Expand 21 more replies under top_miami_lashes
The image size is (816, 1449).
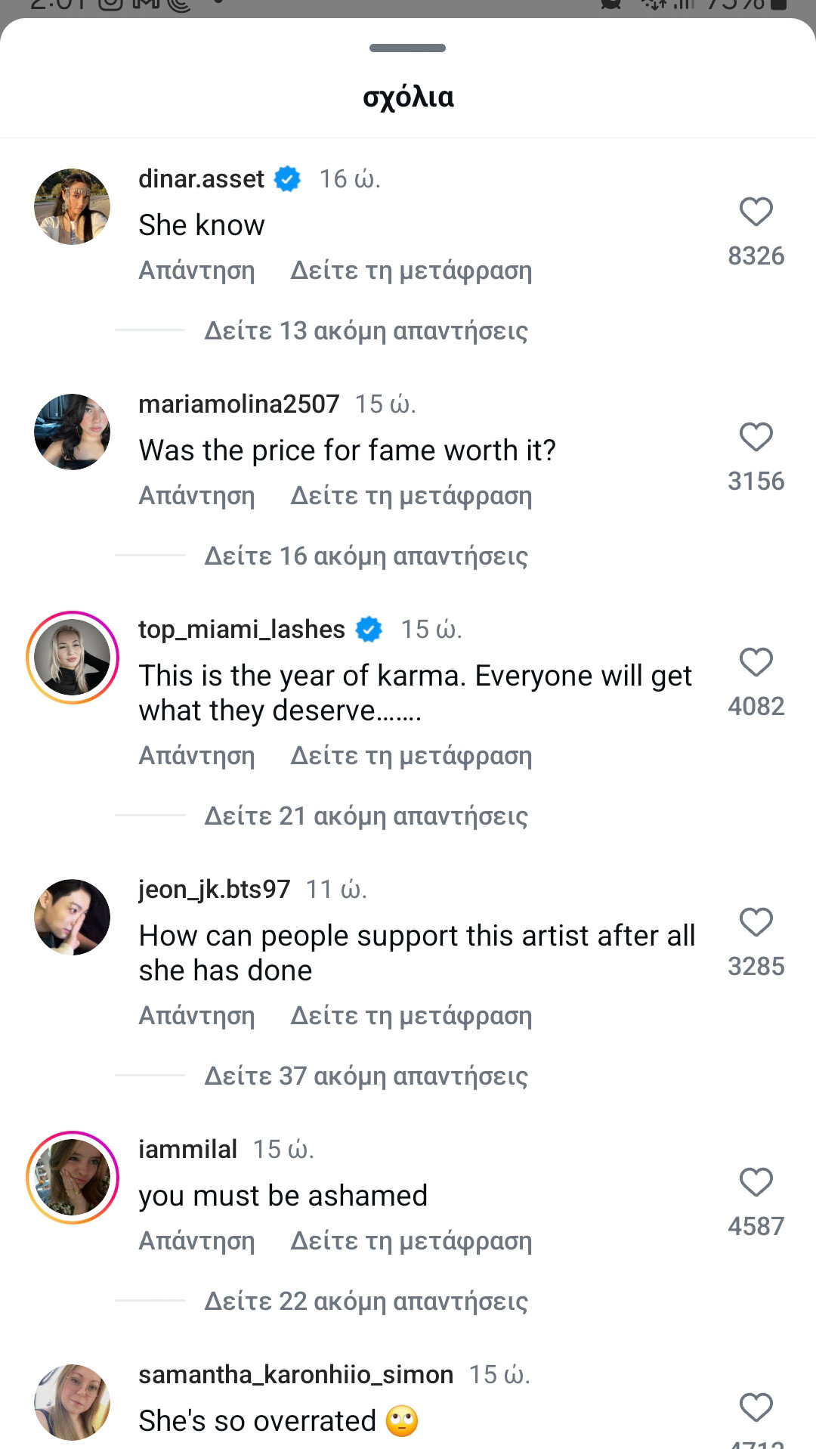(366, 816)
